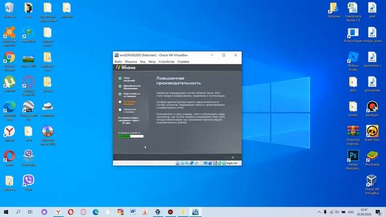Open taskbar Search
386x217 pixels.
point(18,212)
